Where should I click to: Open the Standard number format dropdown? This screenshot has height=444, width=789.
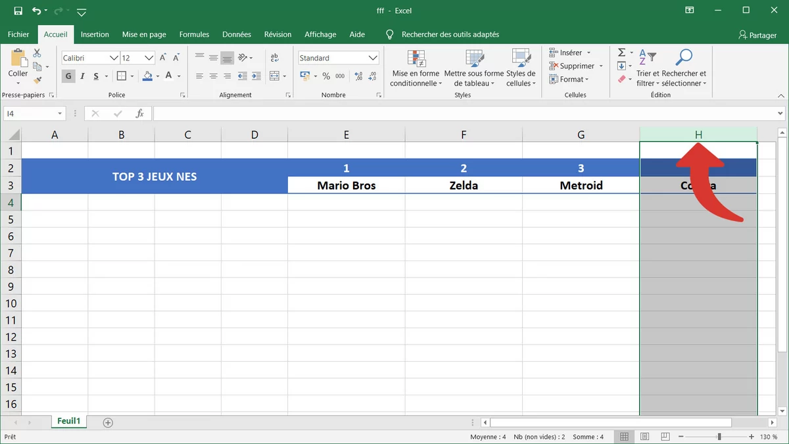coord(373,58)
